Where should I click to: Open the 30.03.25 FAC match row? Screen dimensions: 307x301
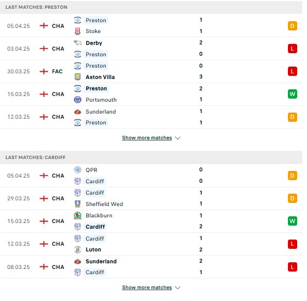click(151, 71)
